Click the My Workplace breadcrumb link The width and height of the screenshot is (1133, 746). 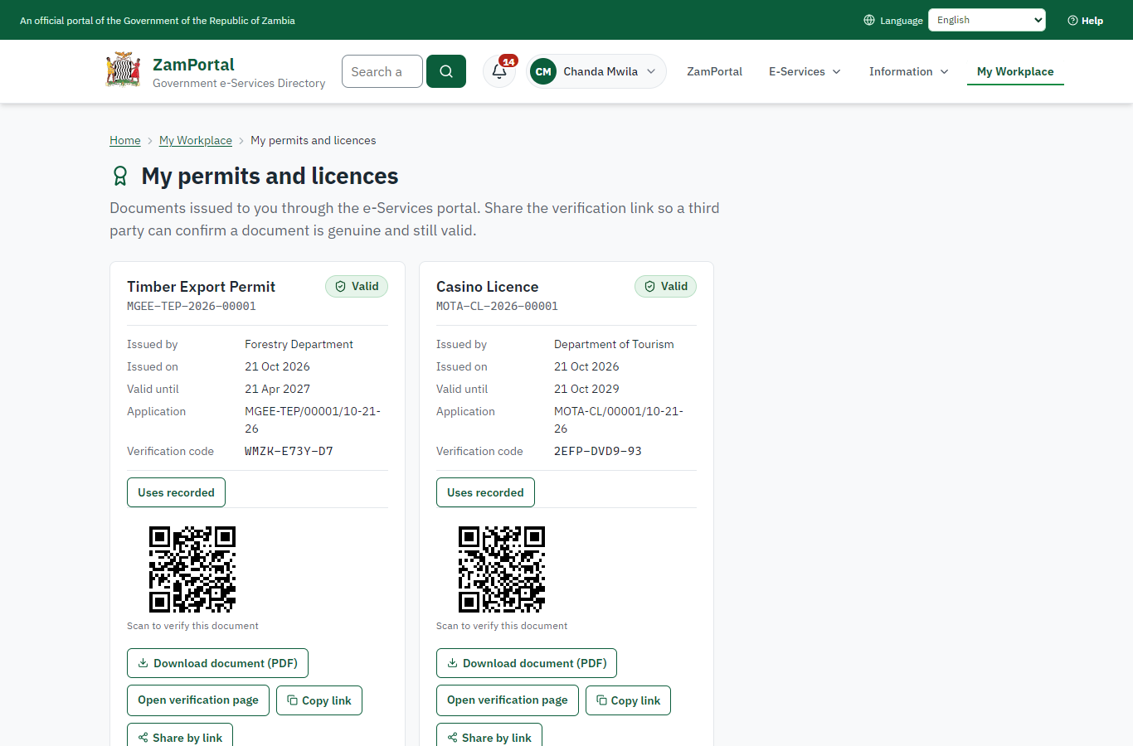[196, 140]
